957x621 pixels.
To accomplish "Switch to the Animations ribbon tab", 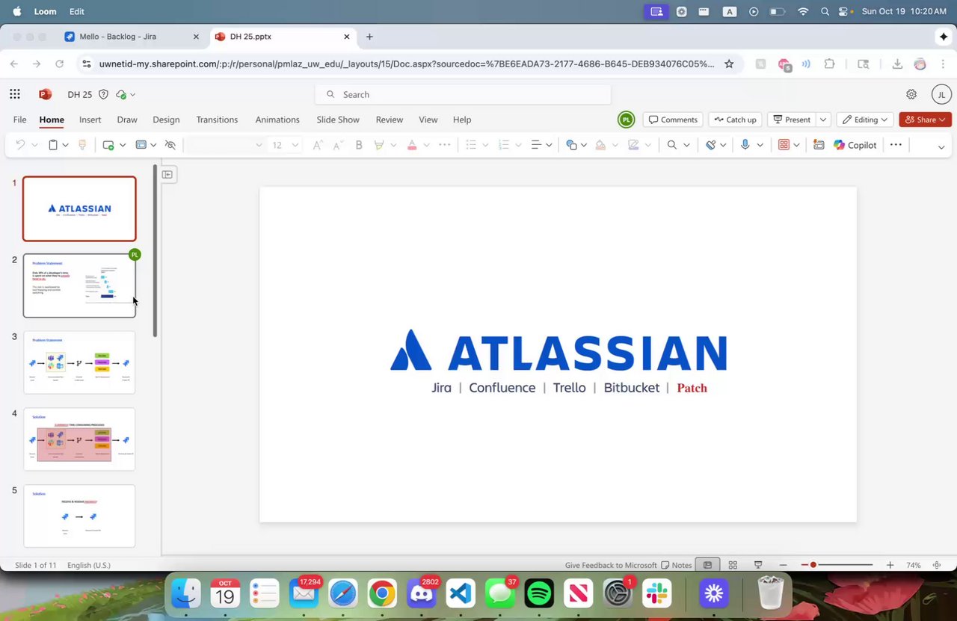I will point(277,120).
